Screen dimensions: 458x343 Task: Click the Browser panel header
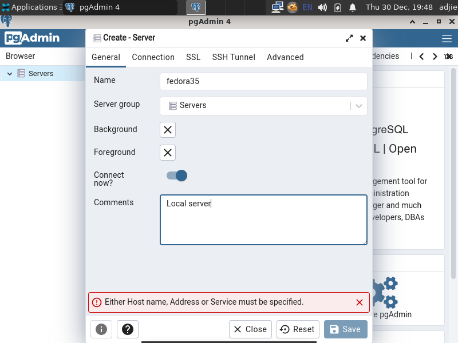point(21,56)
